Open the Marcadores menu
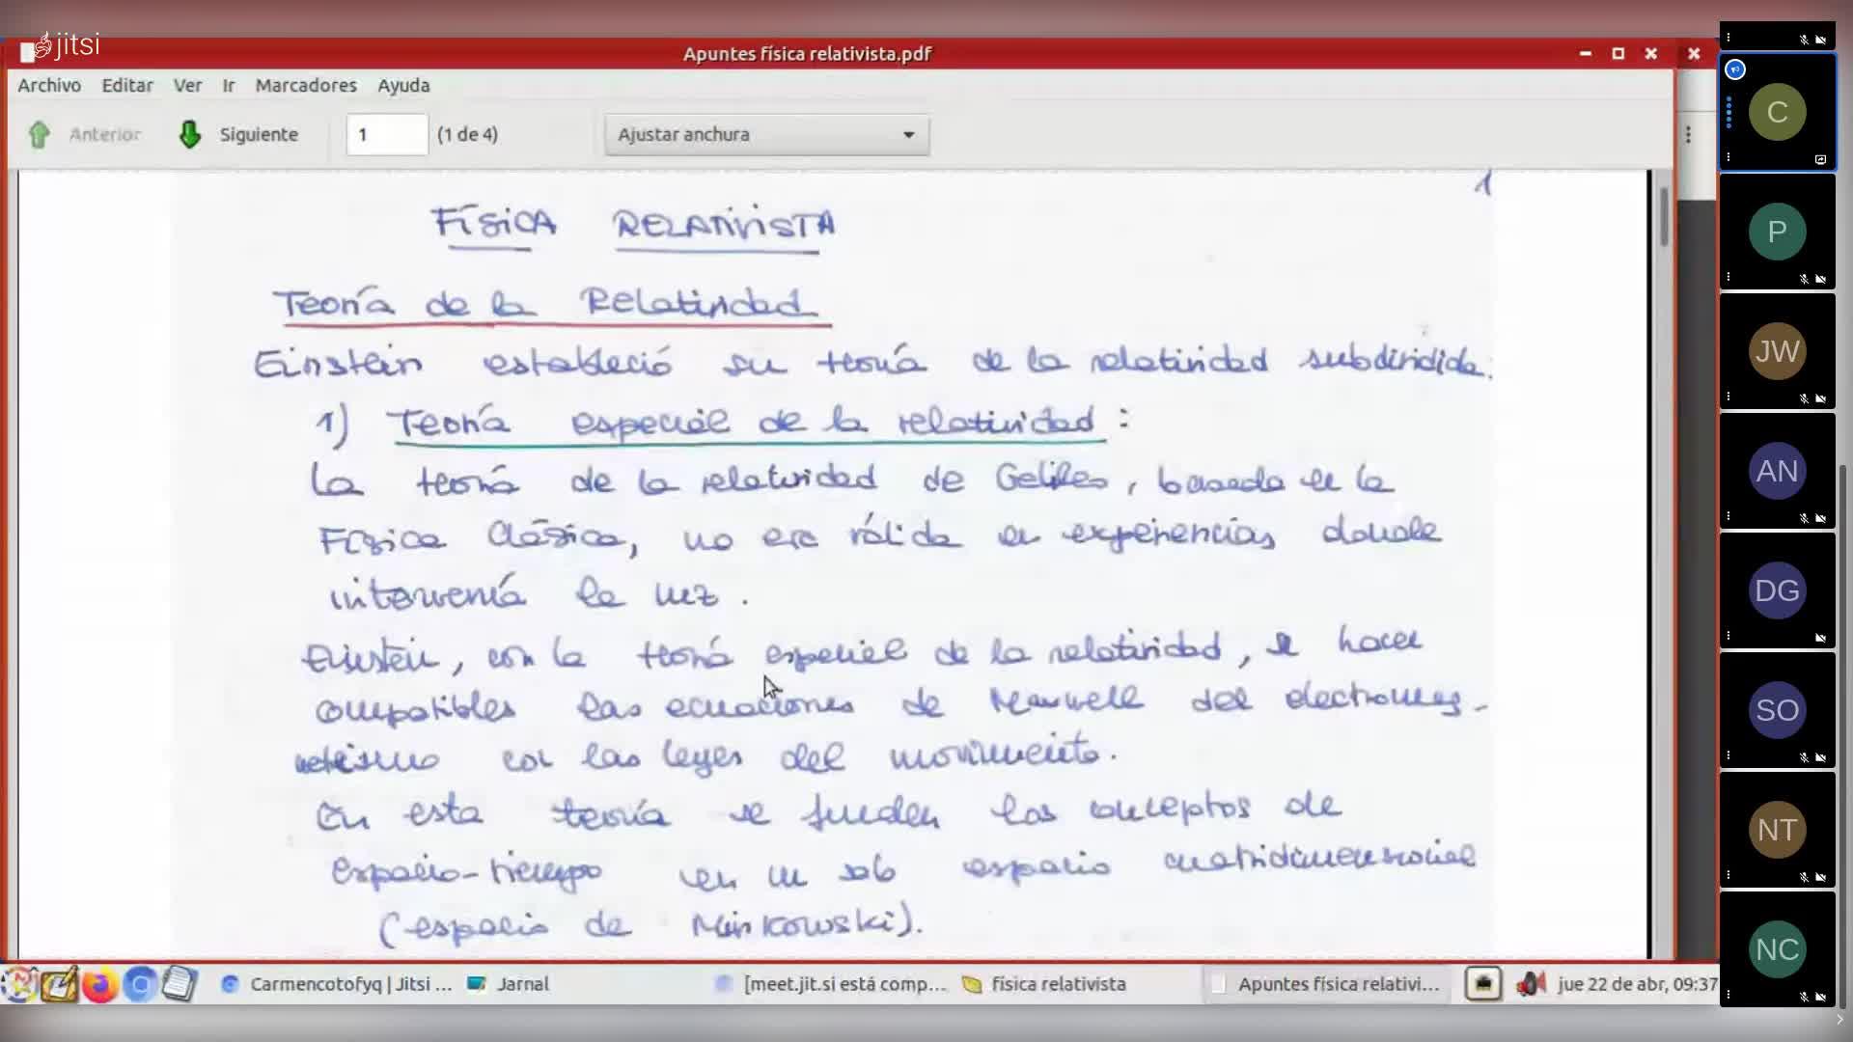Viewport: 1853px width, 1042px height. tap(306, 85)
